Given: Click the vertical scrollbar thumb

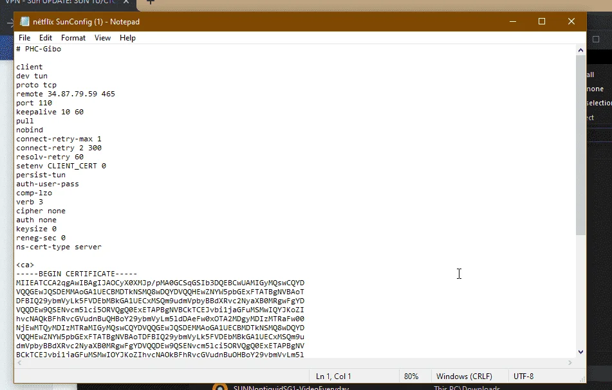Looking at the screenshot, I should 580,145.
